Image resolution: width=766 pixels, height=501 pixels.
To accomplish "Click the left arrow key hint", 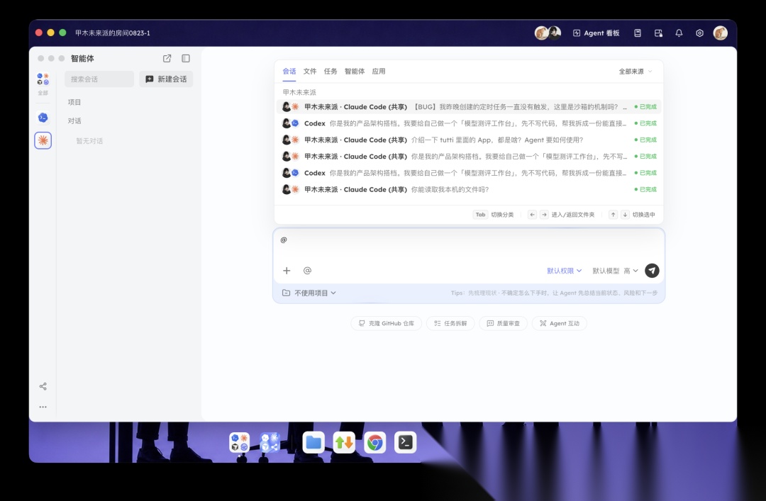I will [x=532, y=215].
